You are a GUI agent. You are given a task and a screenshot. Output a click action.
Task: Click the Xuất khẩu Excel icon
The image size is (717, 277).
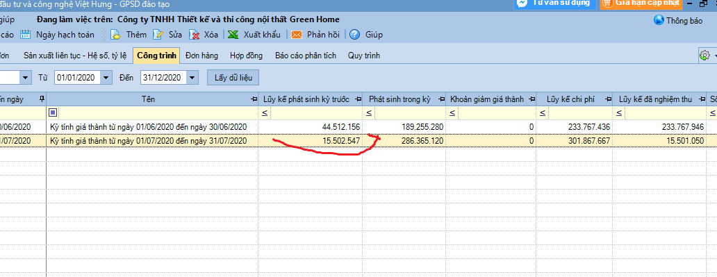pos(233,34)
